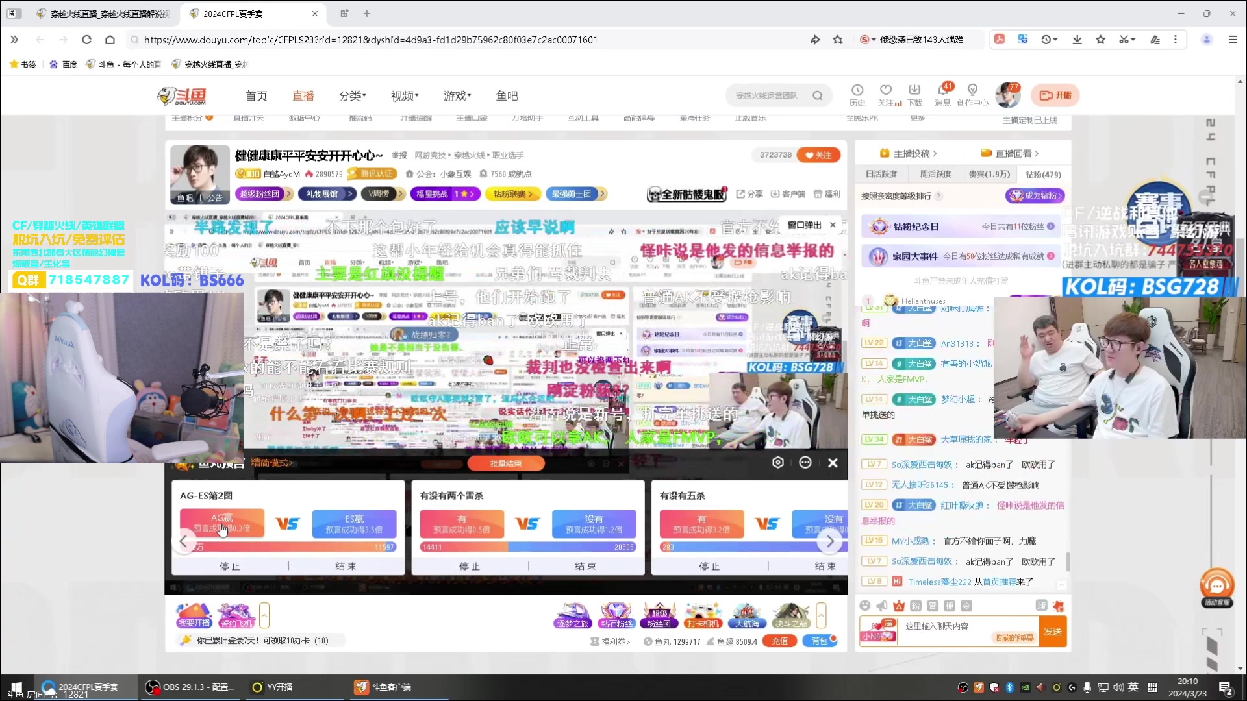Click the 关注 follow button for streamer
1247x701 pixels.
pos(818,155)
